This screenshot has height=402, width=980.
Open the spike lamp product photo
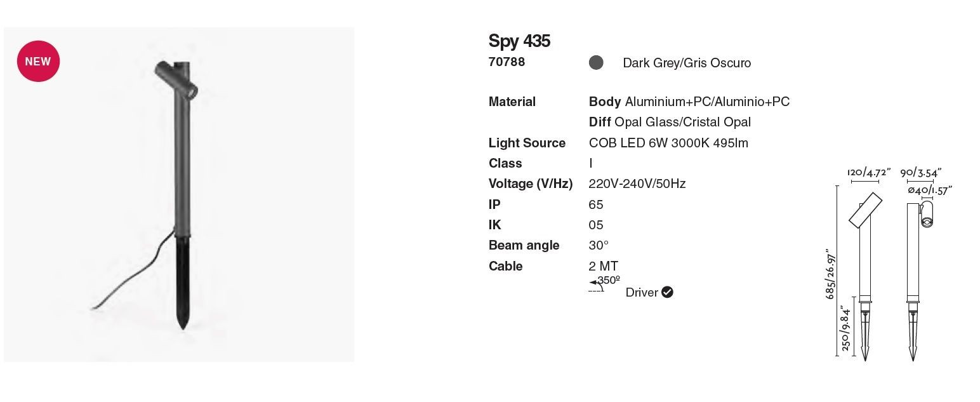point(179,195)
